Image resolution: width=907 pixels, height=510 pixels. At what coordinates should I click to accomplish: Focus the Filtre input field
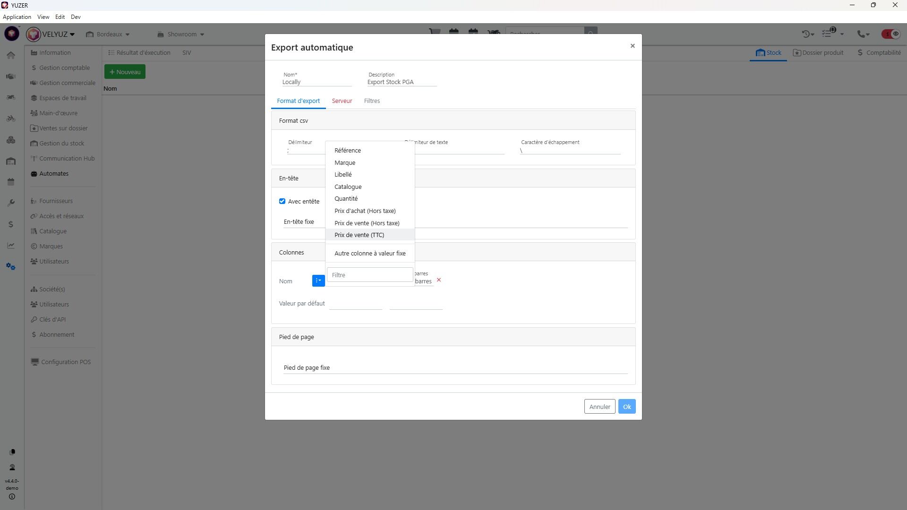(x=370, y=275)
